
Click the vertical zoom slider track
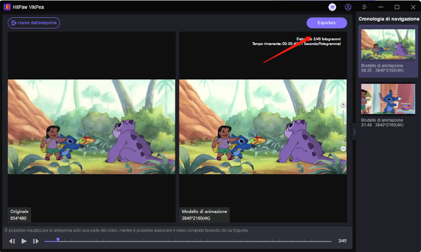pyautogui.click(x=343, y=126)
